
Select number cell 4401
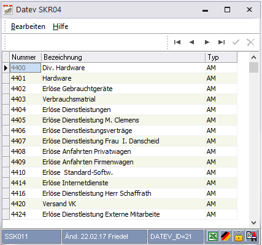click(25, 78)
